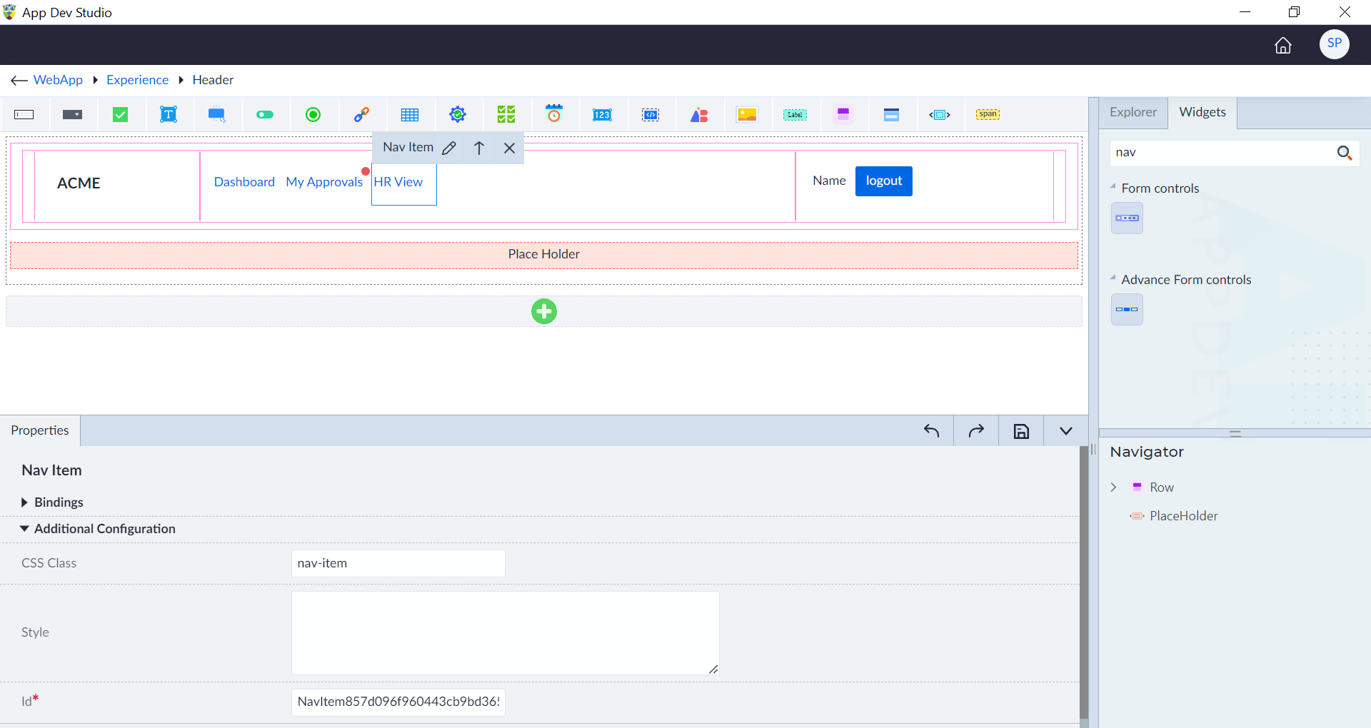This screenshot has height=728, width=1371.
Task: Select the purple row layout widget icon
Action: click(x=843, y=115)
